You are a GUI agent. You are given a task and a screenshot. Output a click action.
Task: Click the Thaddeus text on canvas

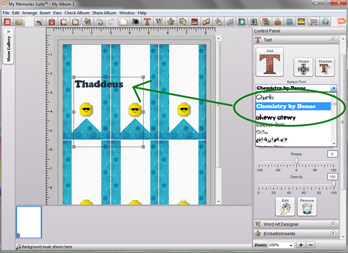[99, 84]
